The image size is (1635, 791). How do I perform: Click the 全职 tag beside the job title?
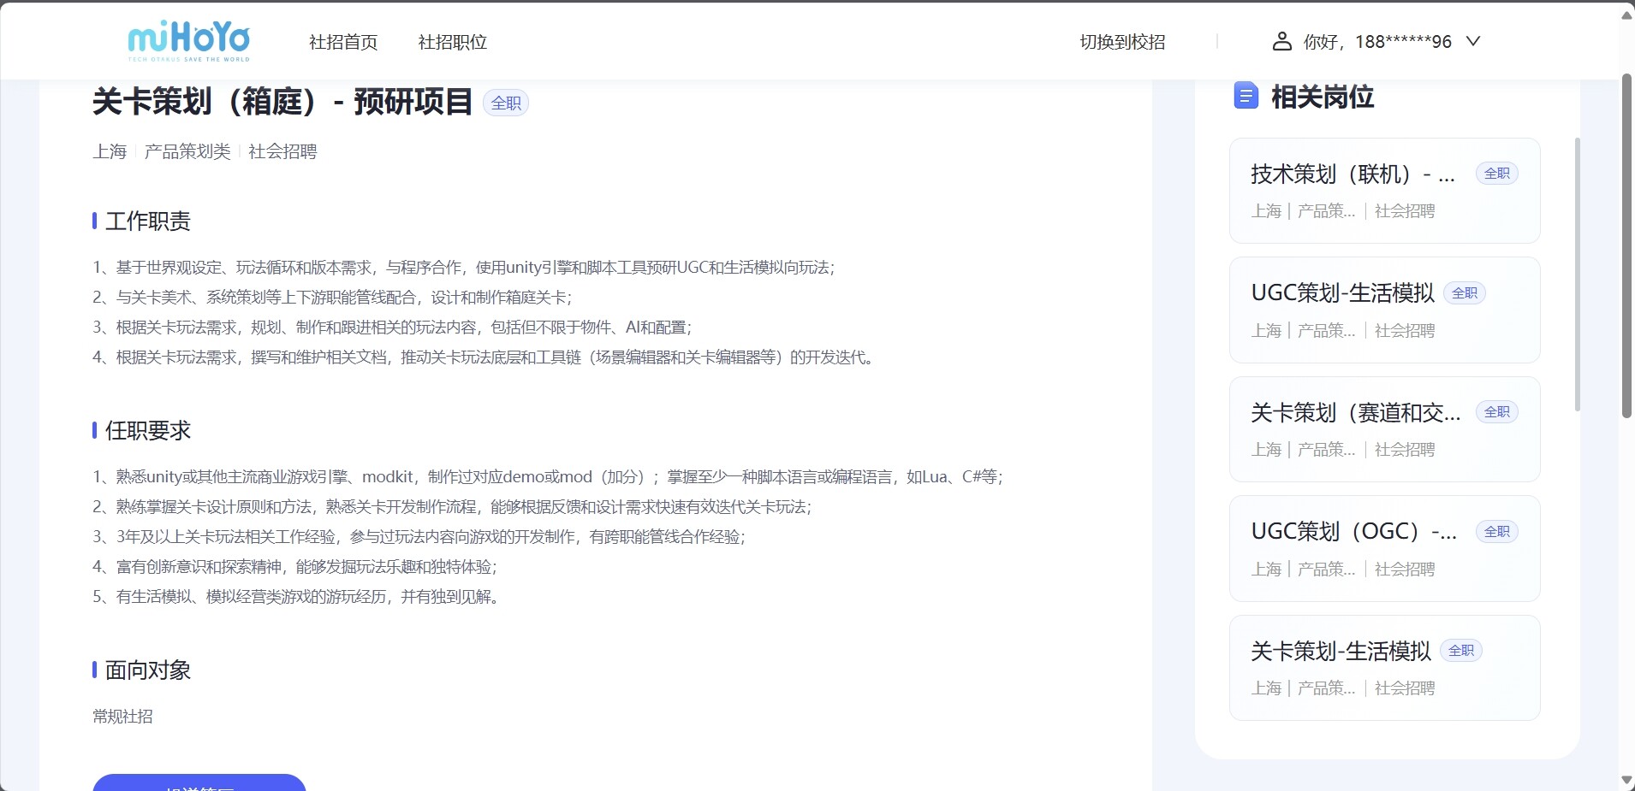[x=506, y=103]
